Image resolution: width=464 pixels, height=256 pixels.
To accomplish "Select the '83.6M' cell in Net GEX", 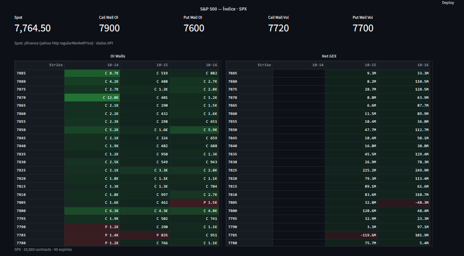I will pos(352,195).
